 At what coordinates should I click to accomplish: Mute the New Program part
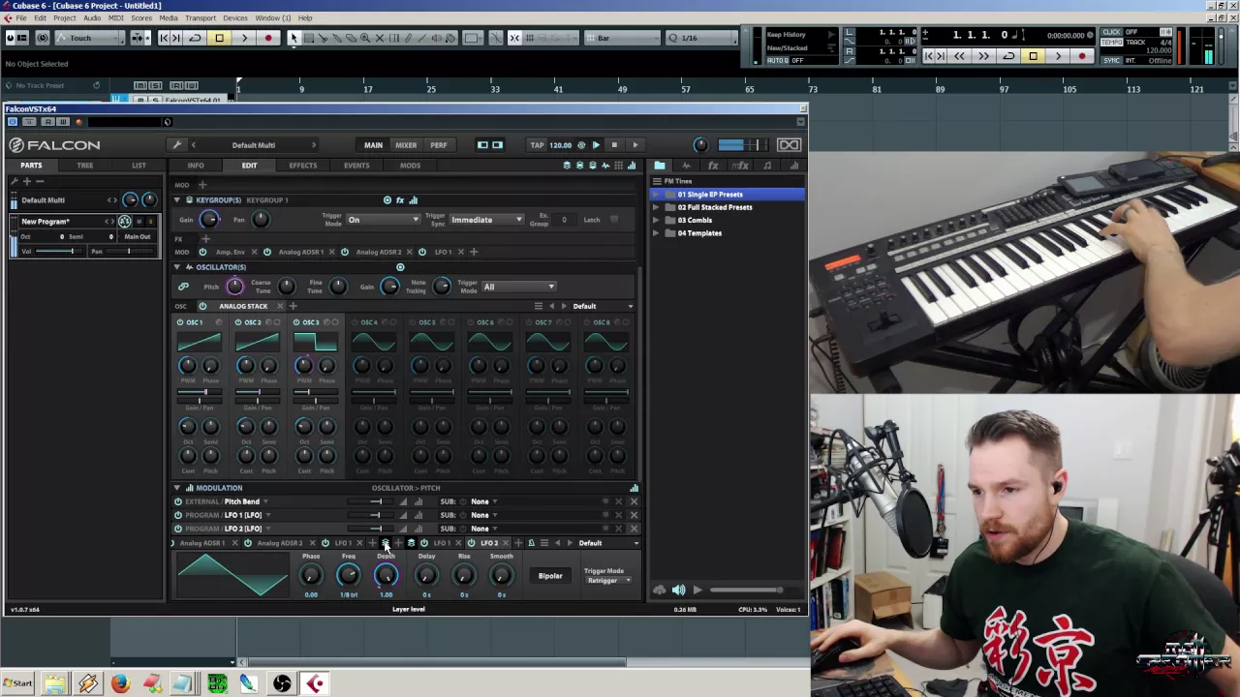pyautogui.click(x=139, y=222)
